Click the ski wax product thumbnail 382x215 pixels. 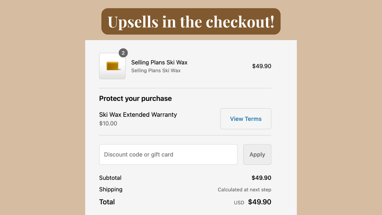[x=112, y=66]
